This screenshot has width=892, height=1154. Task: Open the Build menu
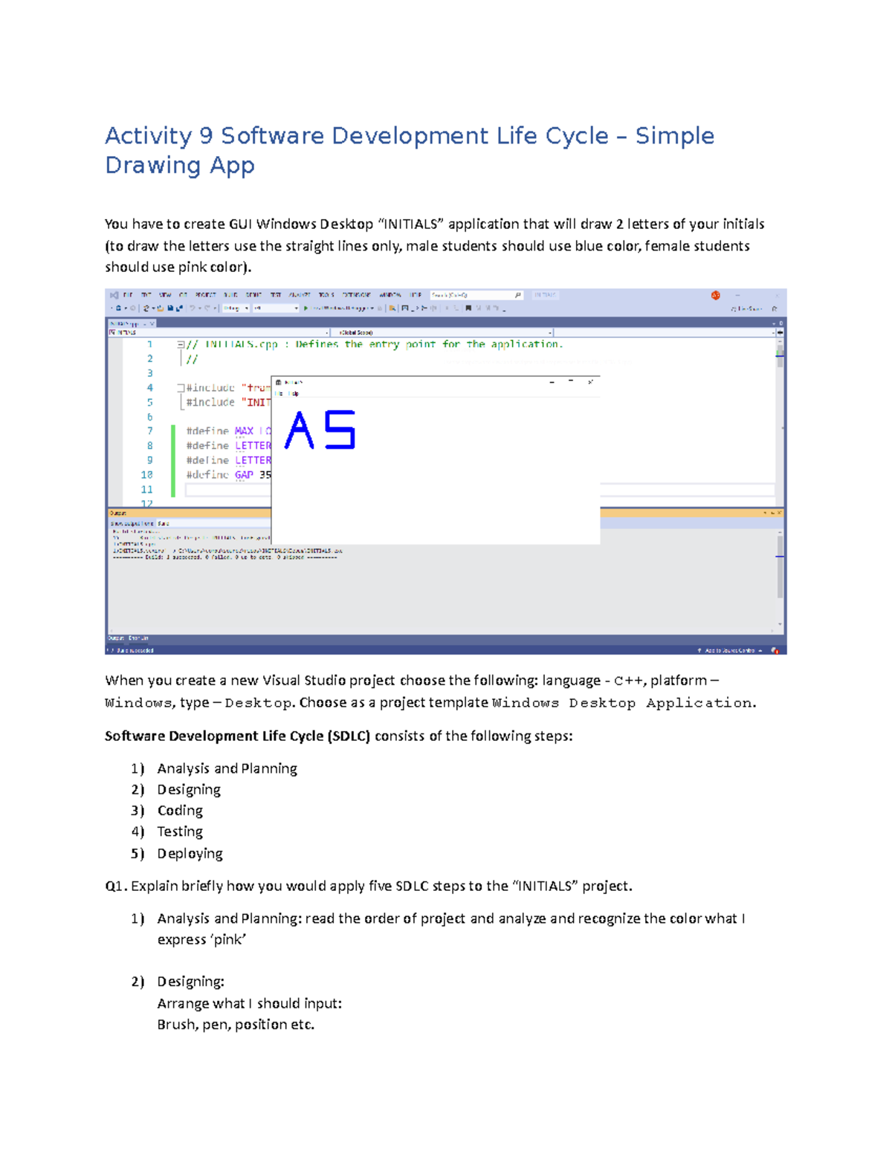point(230,294)
